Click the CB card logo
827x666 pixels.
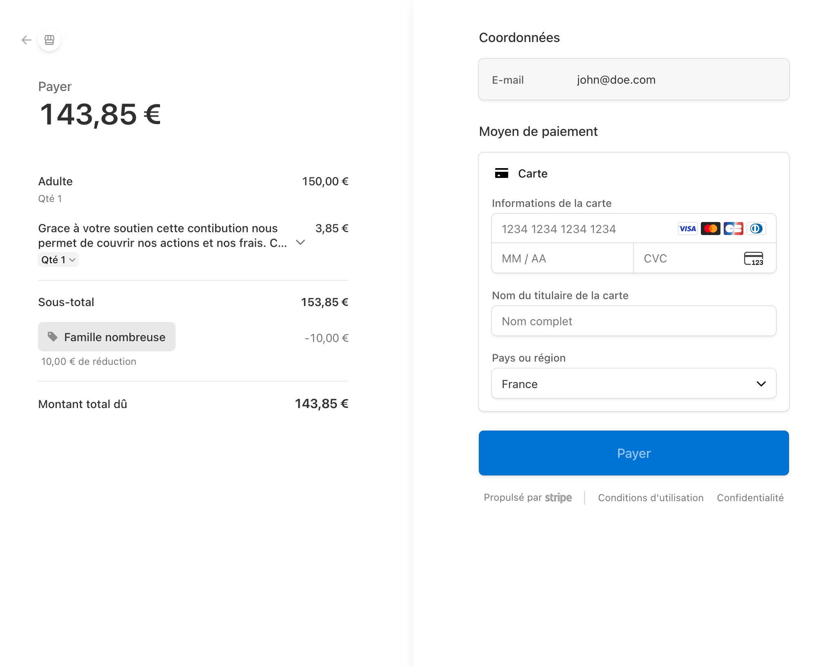coord(733,229)
